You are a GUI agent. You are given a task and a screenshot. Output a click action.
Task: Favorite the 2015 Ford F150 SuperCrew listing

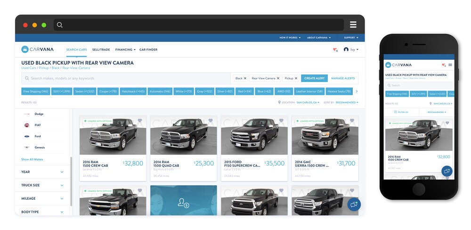point(281,121)
